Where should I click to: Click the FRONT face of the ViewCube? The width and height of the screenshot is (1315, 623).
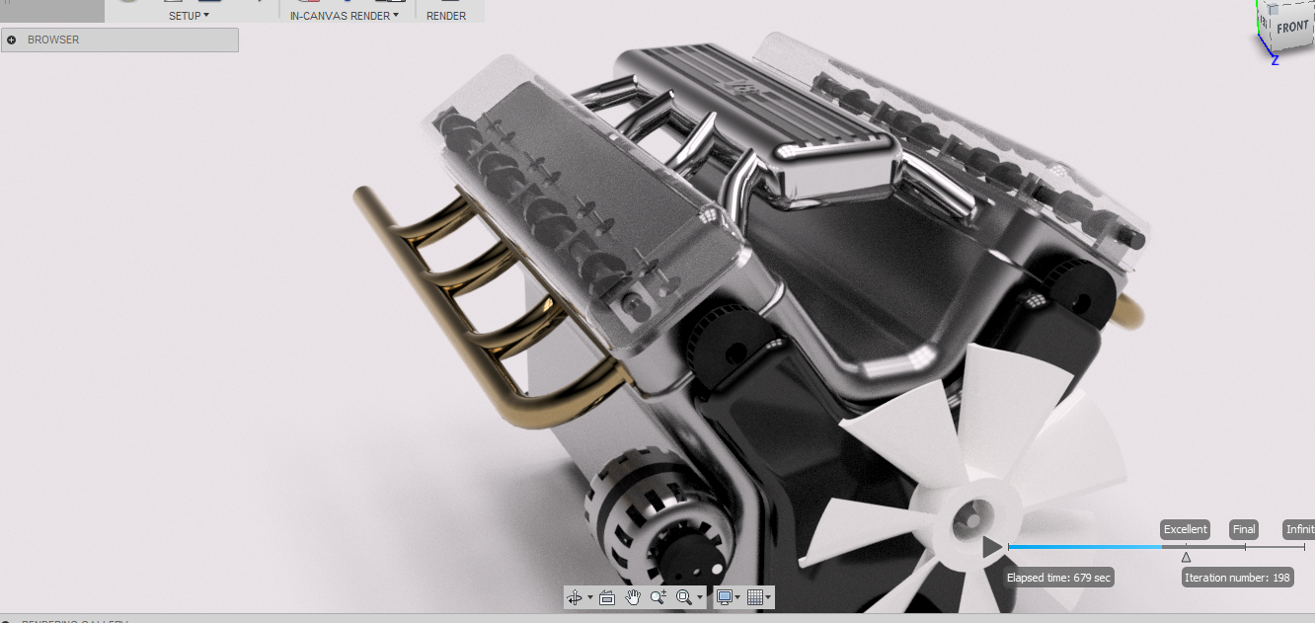click(x=1291, y=28)
